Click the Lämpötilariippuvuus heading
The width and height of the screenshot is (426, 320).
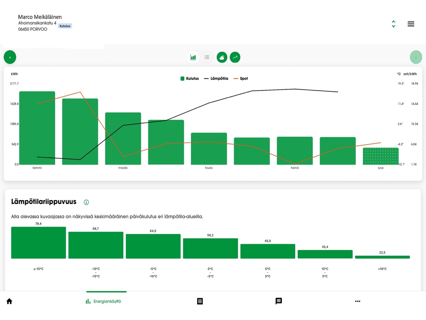[44, 202]
